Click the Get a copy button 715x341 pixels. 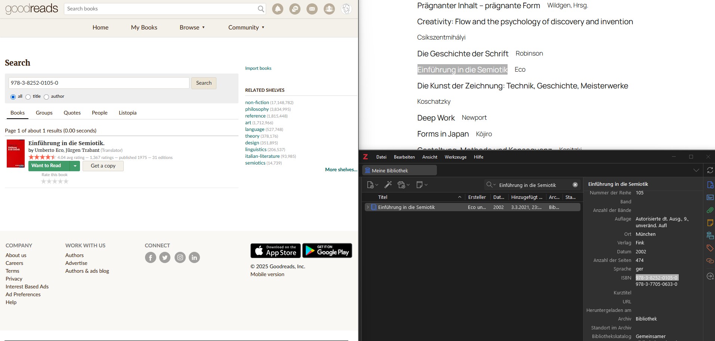(x=103, y=166)
